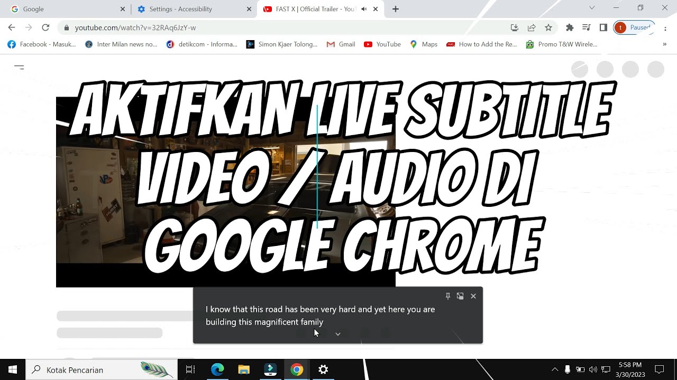This screenshot has width=677, height=380.
Task: Check battery status in system tray
Action: point(580,369)
